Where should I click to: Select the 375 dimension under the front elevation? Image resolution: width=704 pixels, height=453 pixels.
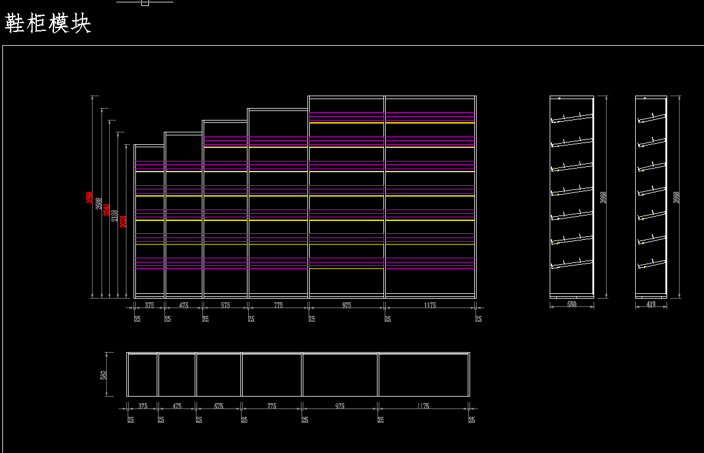pyautogui.click(x=150, y=306)
